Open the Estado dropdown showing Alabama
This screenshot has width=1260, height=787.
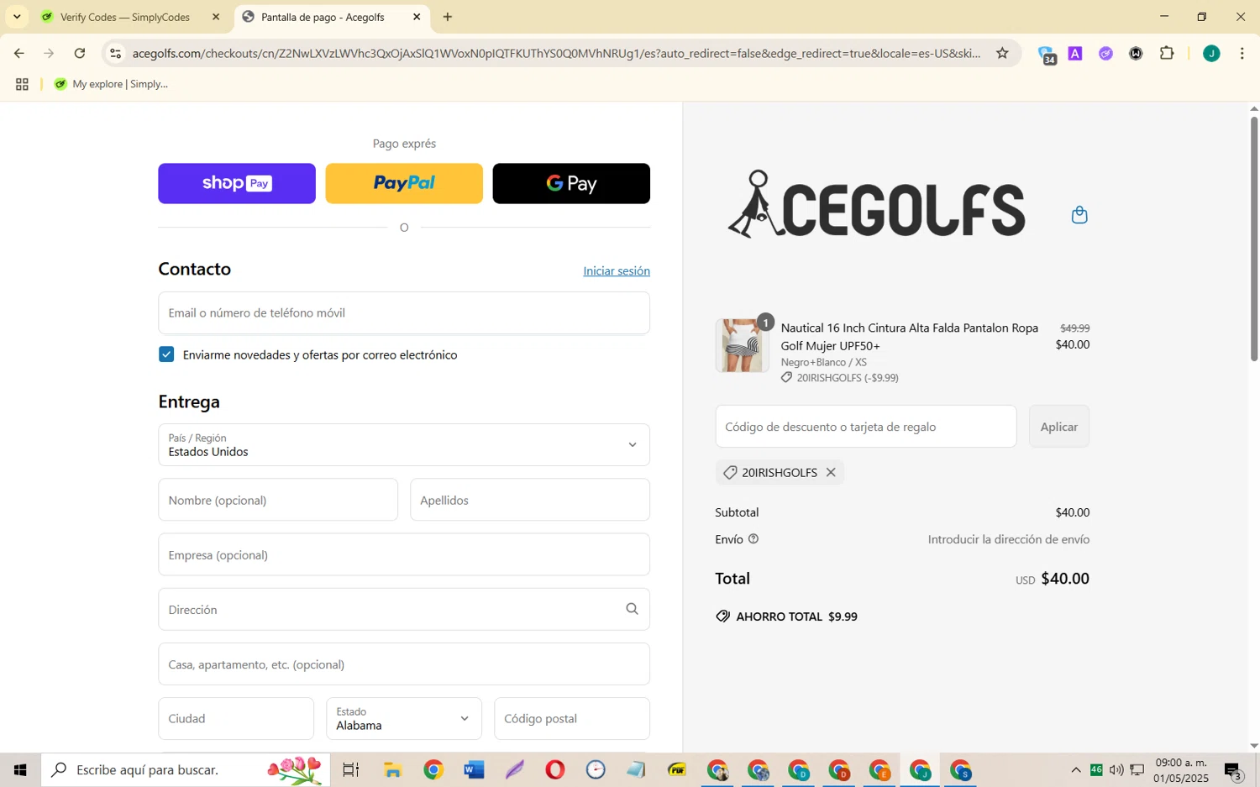click(x=404, y=718)
